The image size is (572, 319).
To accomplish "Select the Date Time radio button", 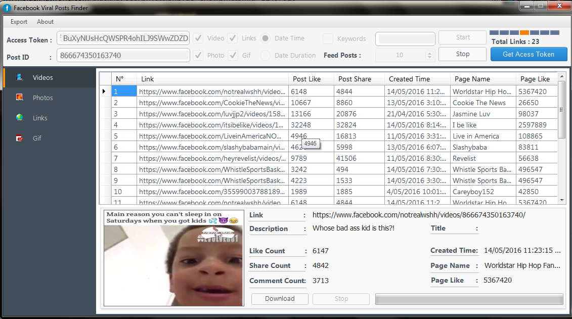I will tap(266, 38).
